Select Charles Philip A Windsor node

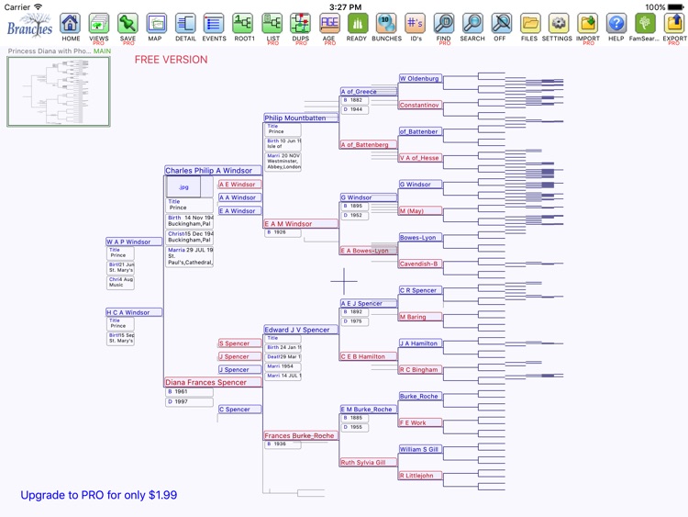click(213, 171)
